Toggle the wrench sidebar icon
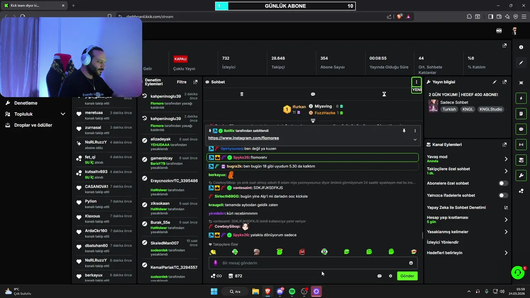This screenshot has height=298, width=530. coord(521,175)
